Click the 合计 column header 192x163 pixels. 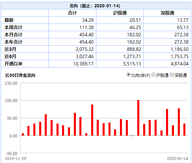72,13
